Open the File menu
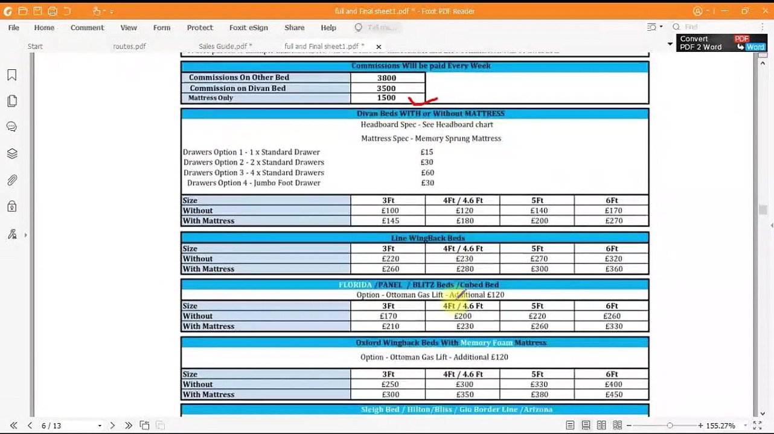The height and width of the screenshot is (434, 774). (x=13, y=28)
